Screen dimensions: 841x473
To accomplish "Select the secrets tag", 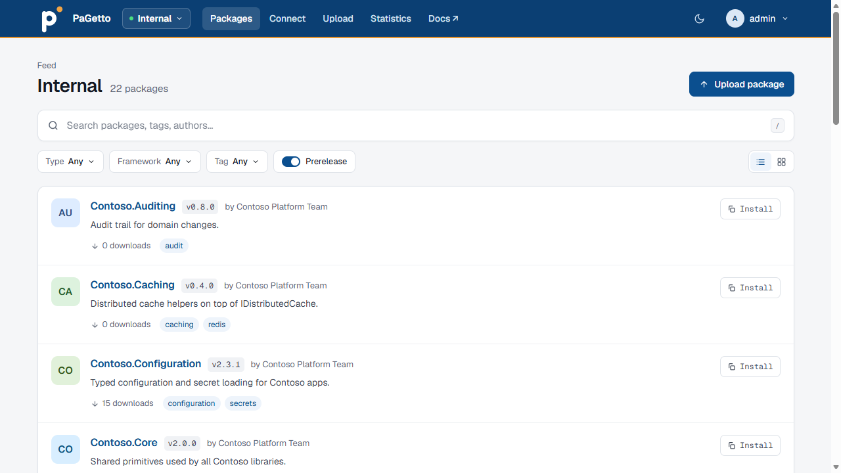I will point(243,403).
